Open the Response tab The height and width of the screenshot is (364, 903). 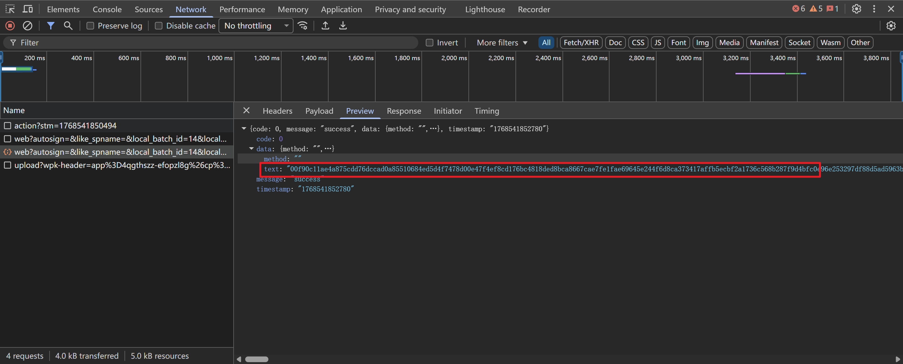tap(404, 111)
